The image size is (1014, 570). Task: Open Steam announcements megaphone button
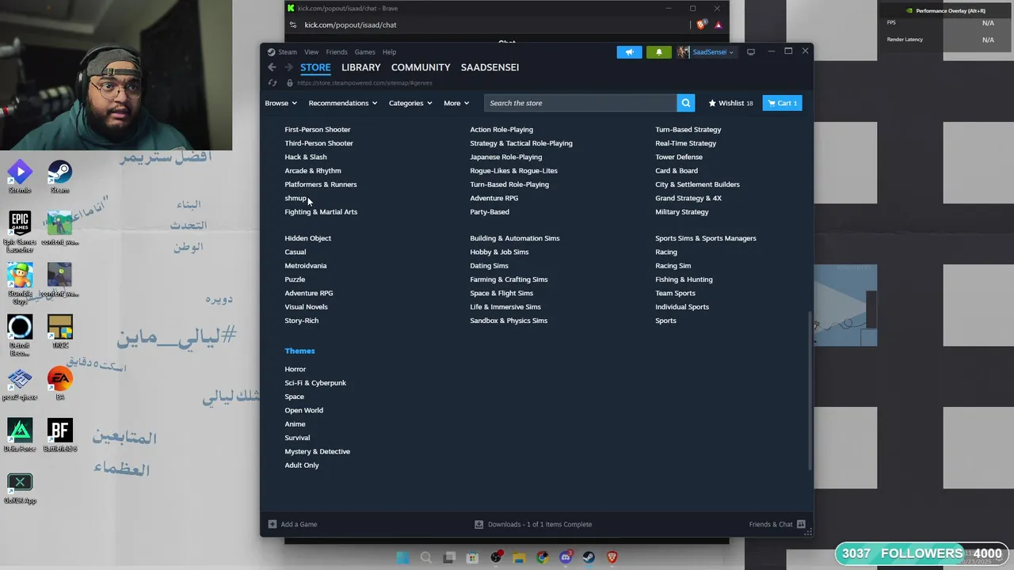click(x=630, y=52)
